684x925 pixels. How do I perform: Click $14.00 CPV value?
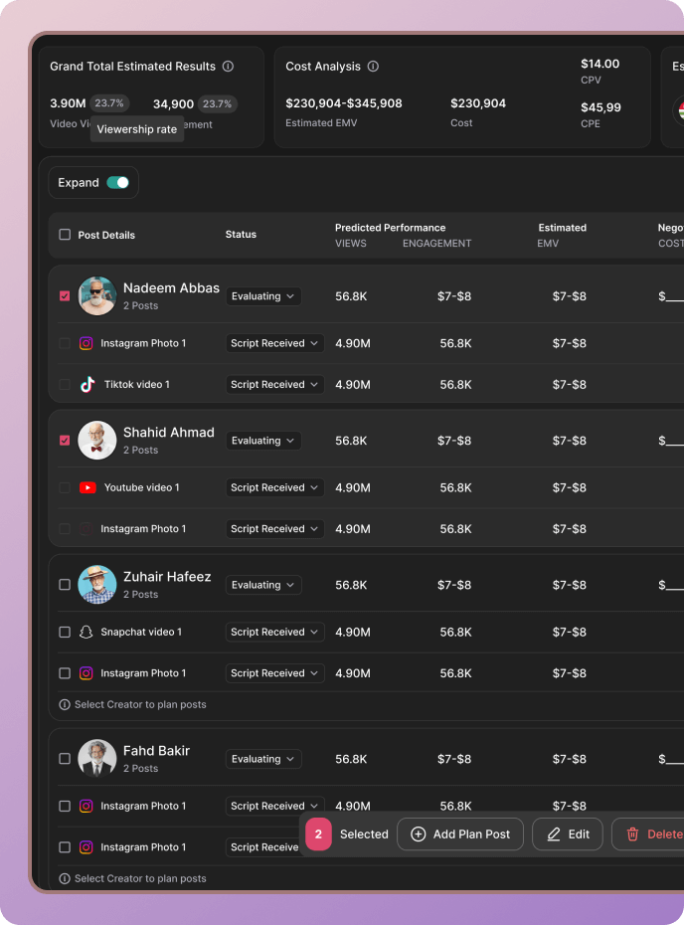[x=600, y=64]
